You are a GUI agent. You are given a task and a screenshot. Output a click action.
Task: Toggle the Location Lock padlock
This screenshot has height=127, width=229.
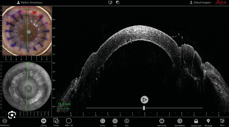pos(196,121)
